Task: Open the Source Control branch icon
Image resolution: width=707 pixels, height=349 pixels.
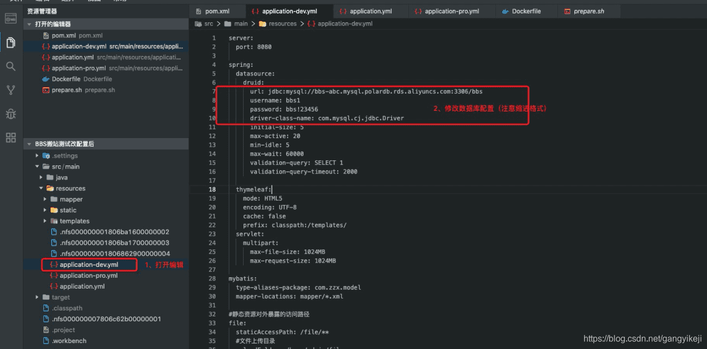Action: pyautogui.click(x=10, y=90)
